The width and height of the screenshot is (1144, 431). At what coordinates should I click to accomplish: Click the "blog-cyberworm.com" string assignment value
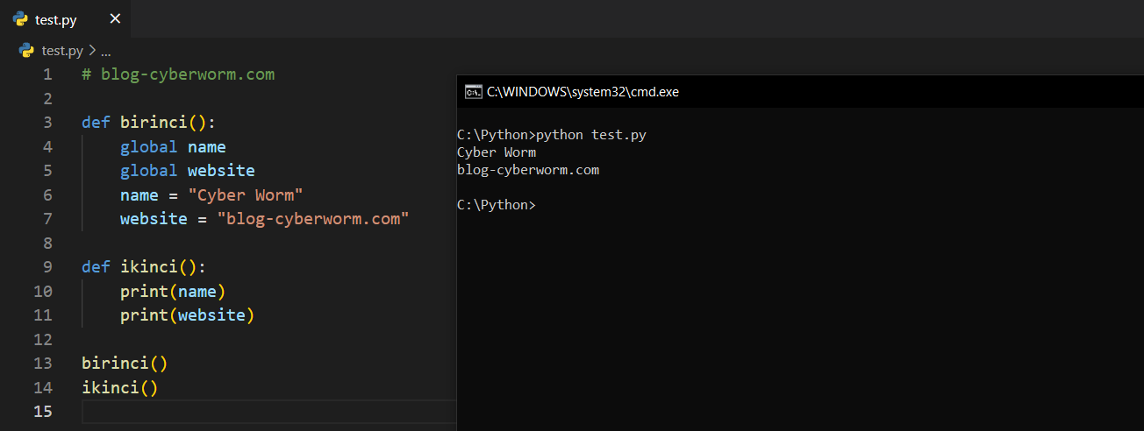pos(313,219)
